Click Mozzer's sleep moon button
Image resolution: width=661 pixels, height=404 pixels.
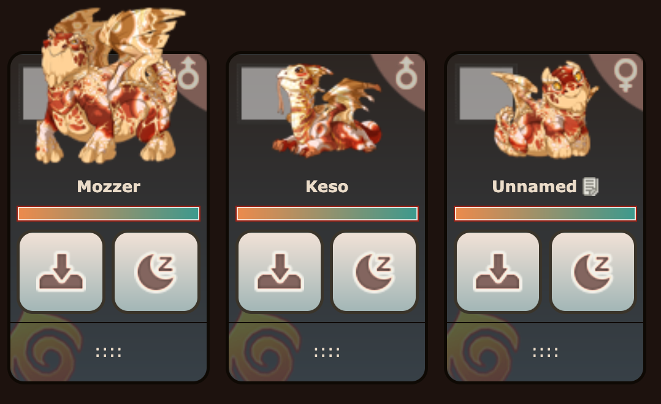point(156,272)
